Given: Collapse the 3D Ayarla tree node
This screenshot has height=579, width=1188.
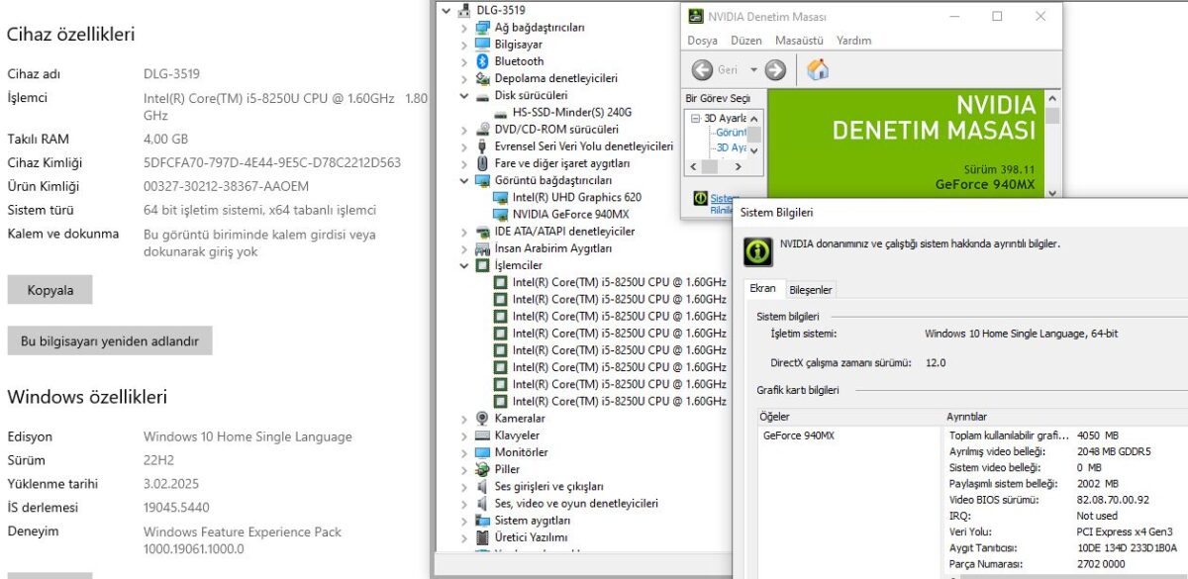Looking at the screenshot, I should pos(695,118).
